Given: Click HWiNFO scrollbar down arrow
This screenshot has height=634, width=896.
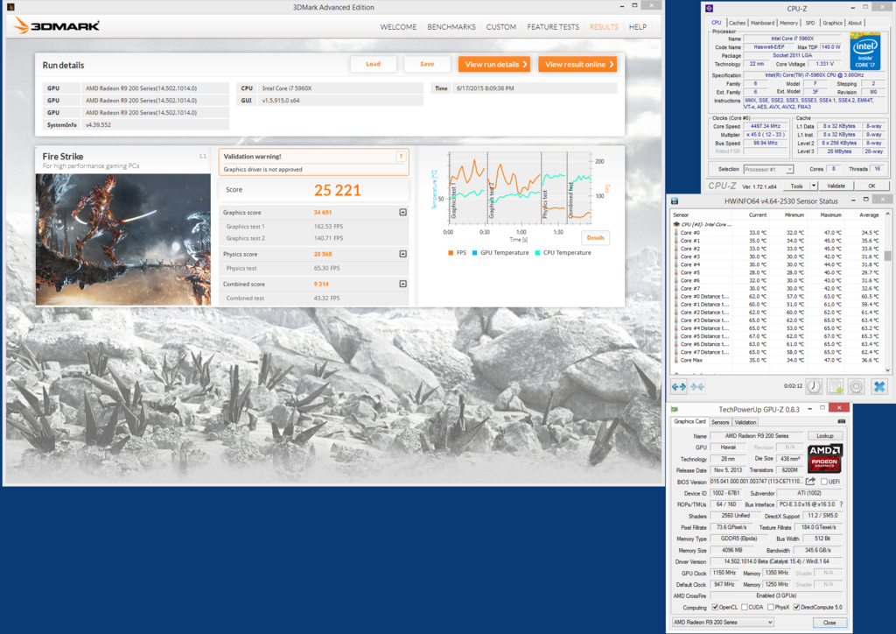Looking at the screenshot, I should (x=887, y=370).
